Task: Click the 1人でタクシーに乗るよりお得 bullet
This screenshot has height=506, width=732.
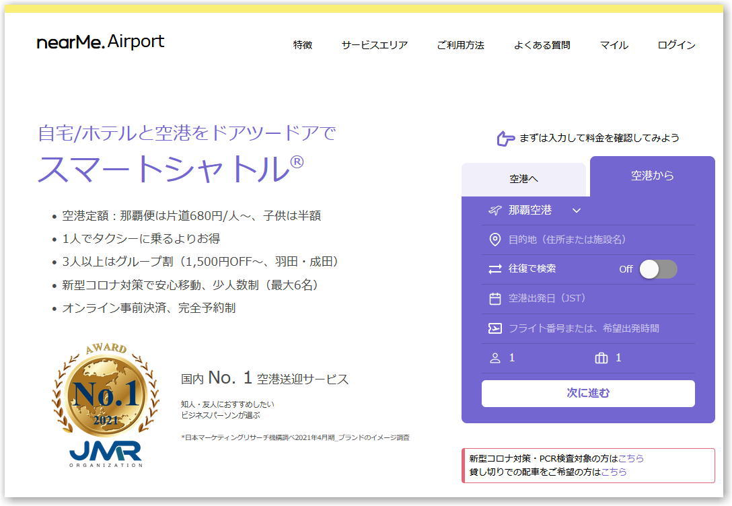Action: coord(141,238)
